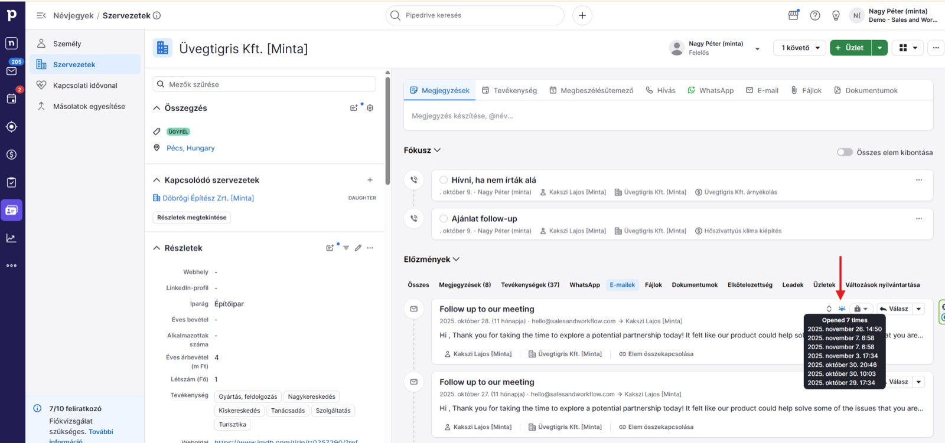Open the Projects clipboard icon in sidebar

(12, 182)
